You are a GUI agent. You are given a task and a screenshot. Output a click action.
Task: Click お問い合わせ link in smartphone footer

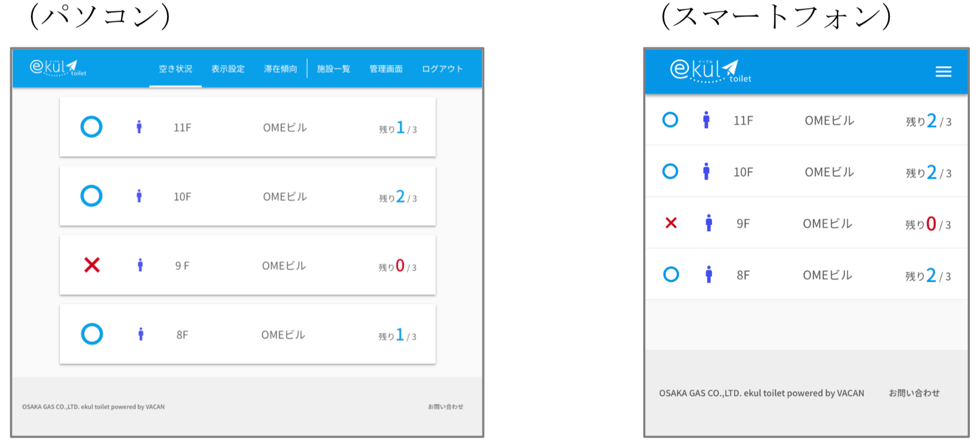pos(914,393)
